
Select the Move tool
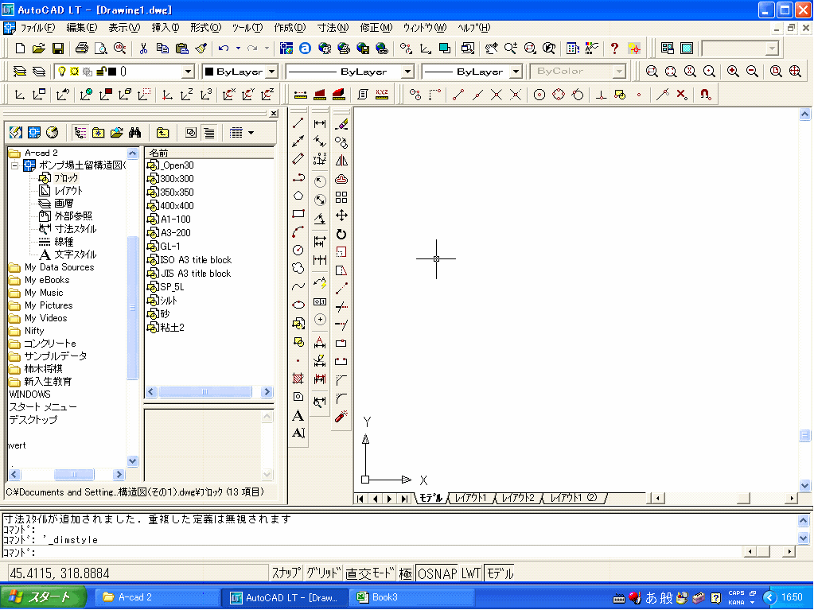(x=341, y=216)
